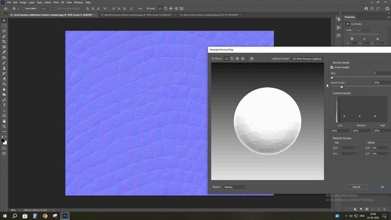This screenshot has width=391, height=220.
Task: Select the Rectangular Marquee tool
Action: (4, 26)
